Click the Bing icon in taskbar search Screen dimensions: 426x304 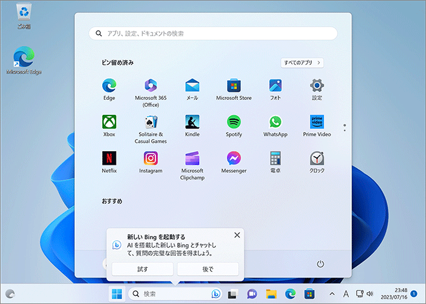click(x=216, y=294)
